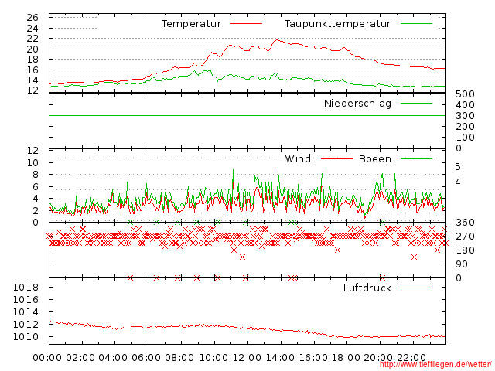Click the Boeen legend label

[x=374, y=158]
